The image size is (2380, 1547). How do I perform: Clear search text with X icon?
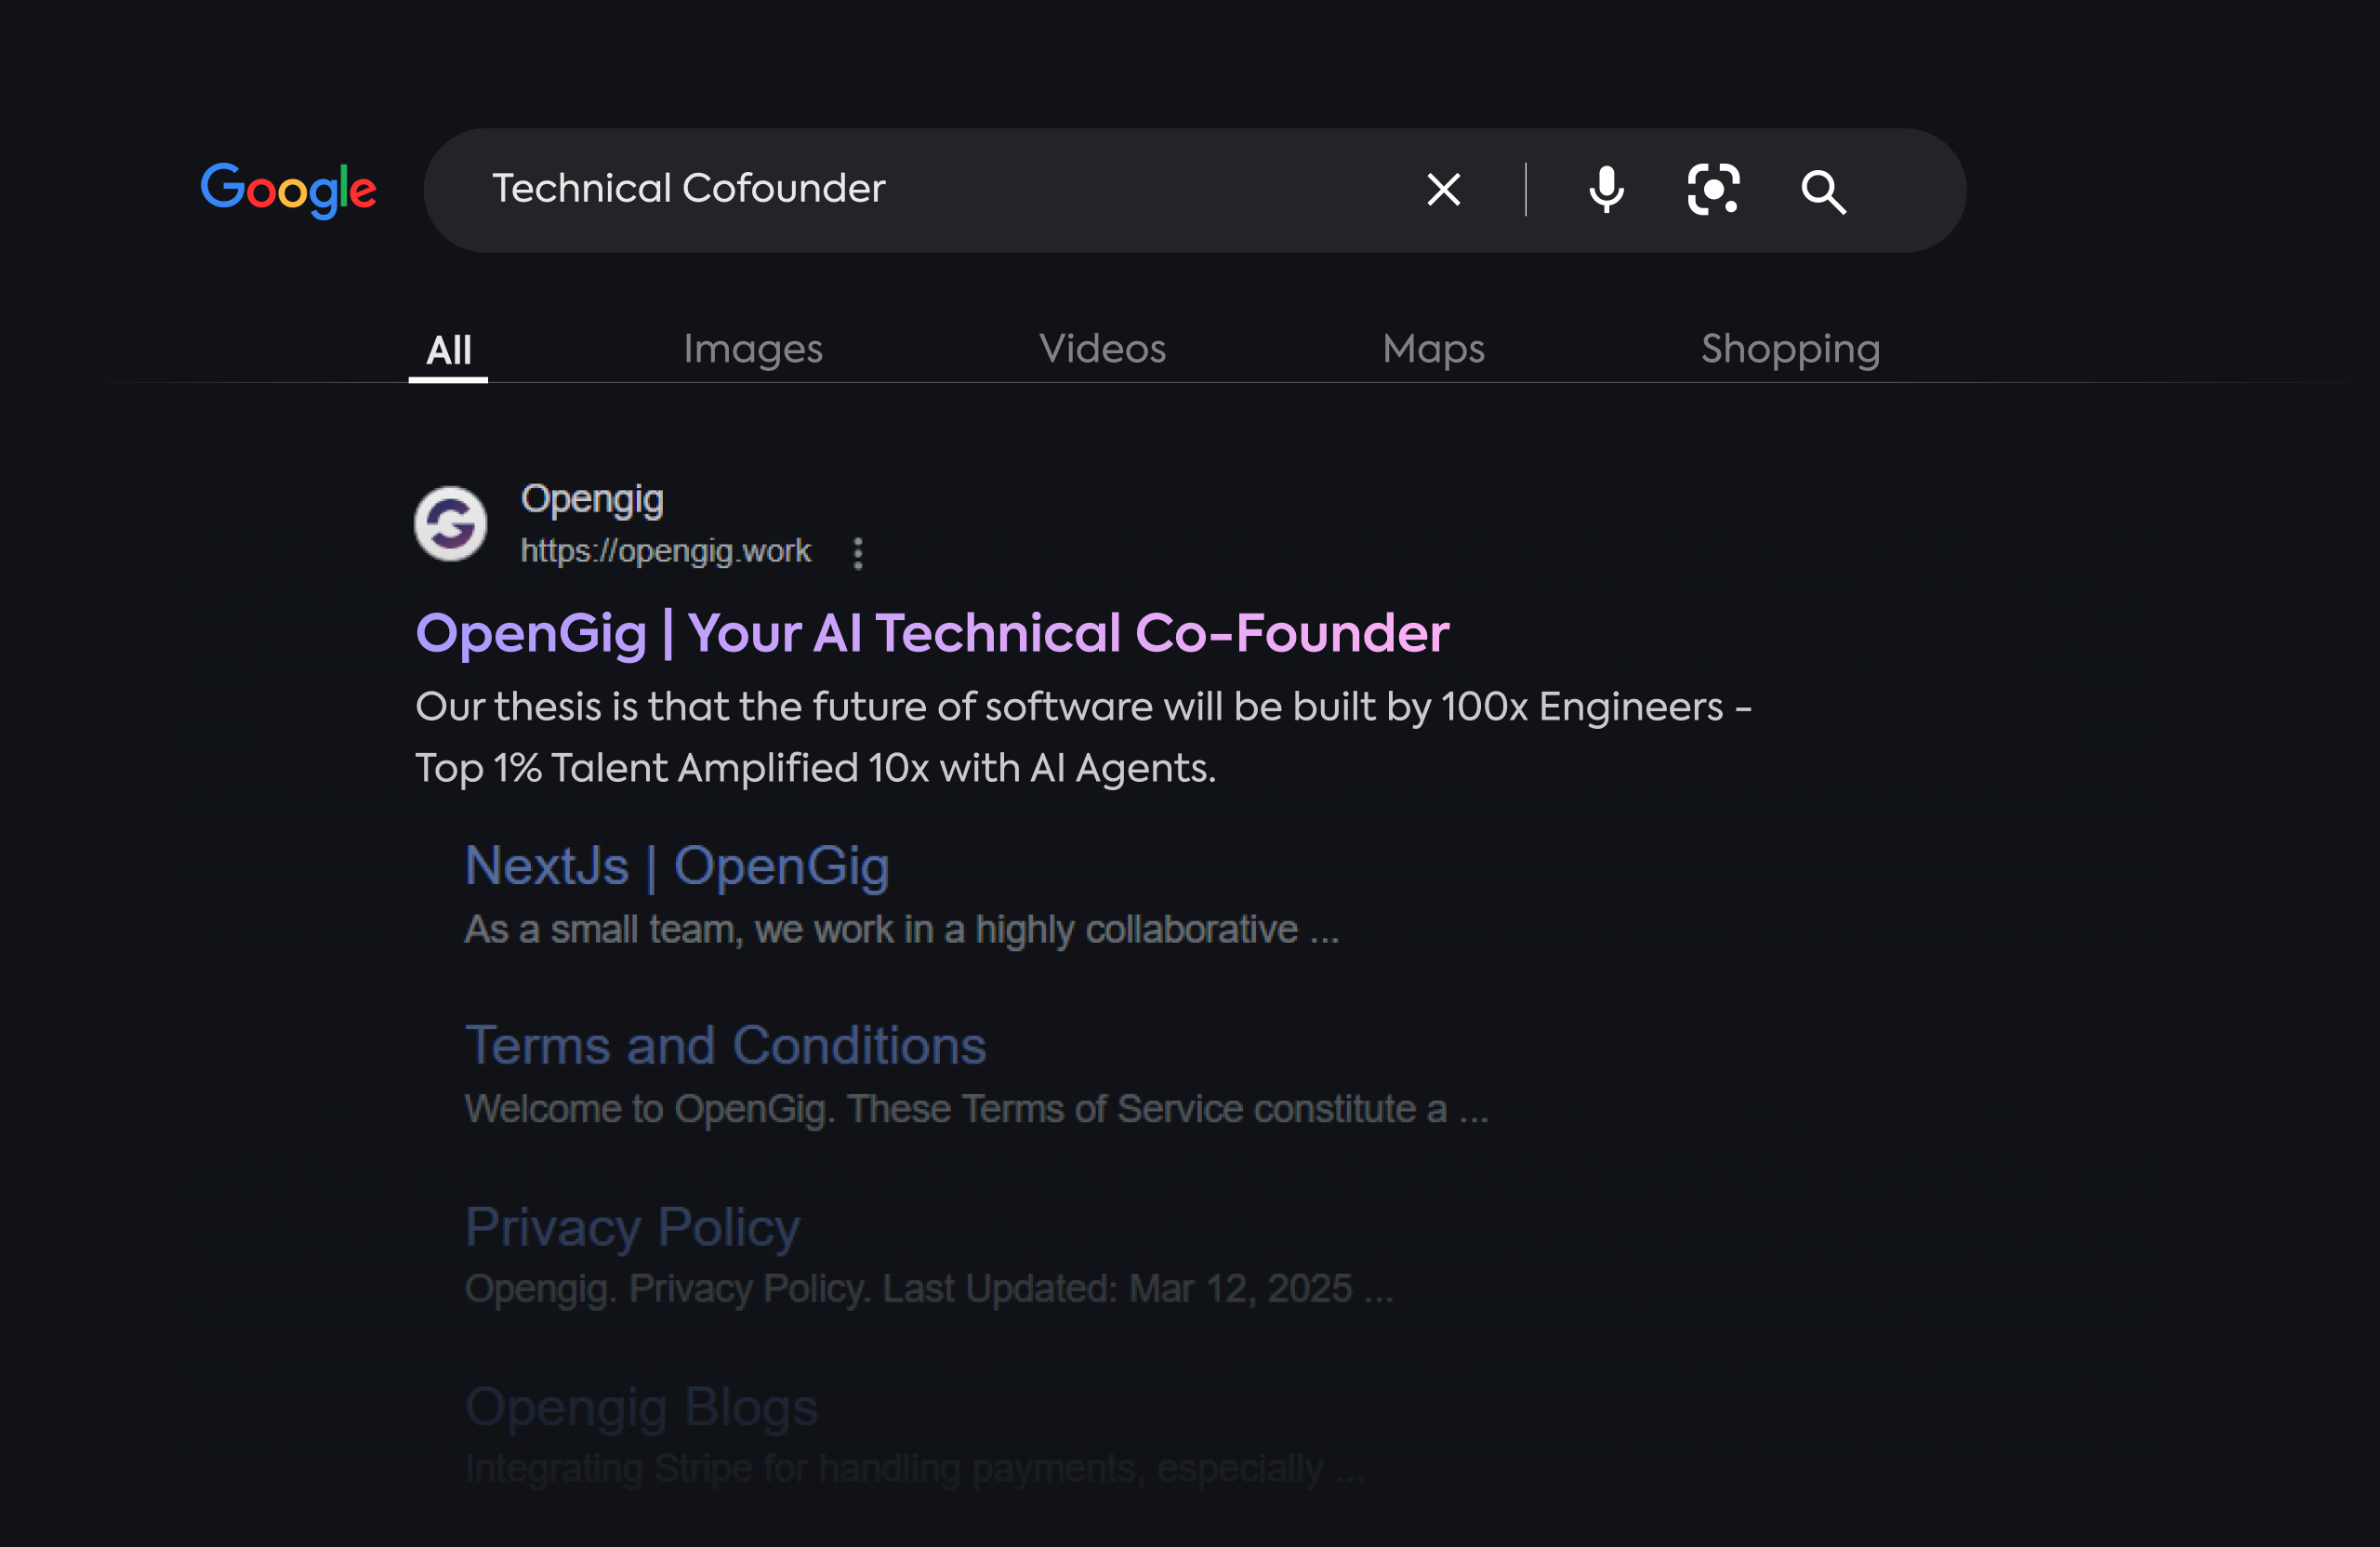(1442, 189)
